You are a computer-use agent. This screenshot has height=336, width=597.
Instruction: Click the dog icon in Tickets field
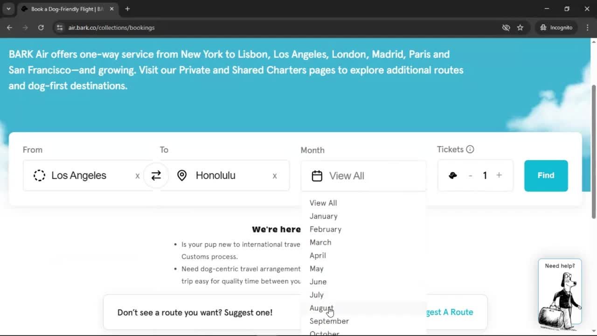click(x=453, y=175)
